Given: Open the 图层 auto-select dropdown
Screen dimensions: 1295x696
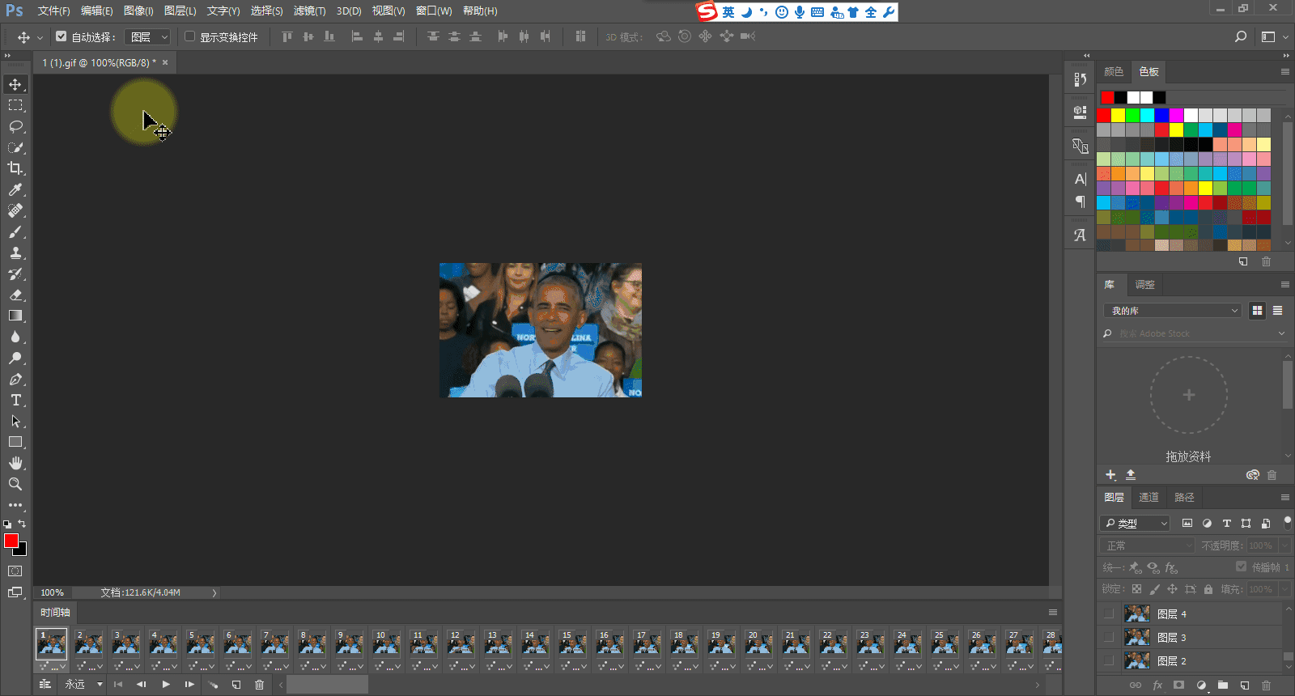Looking at the screenshot, I should click(148, 36).
